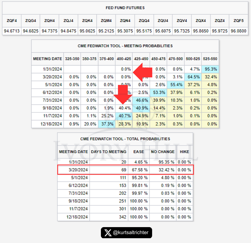
Task: Select the 350-375 rate range header
Action: tap(89, 59)
